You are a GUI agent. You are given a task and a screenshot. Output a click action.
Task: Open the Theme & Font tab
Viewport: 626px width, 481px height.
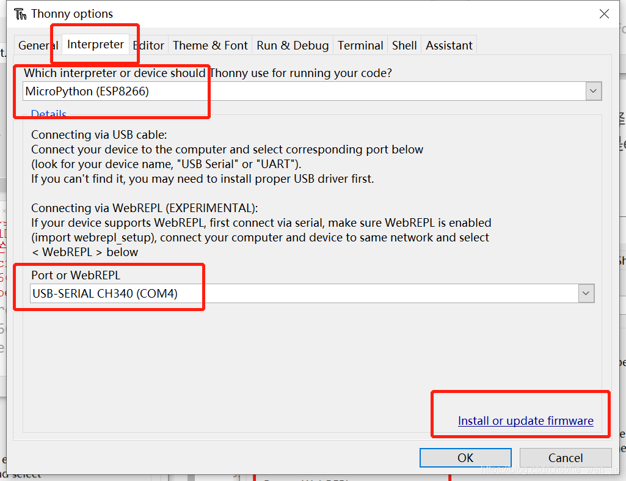click(x=210, y=45)
